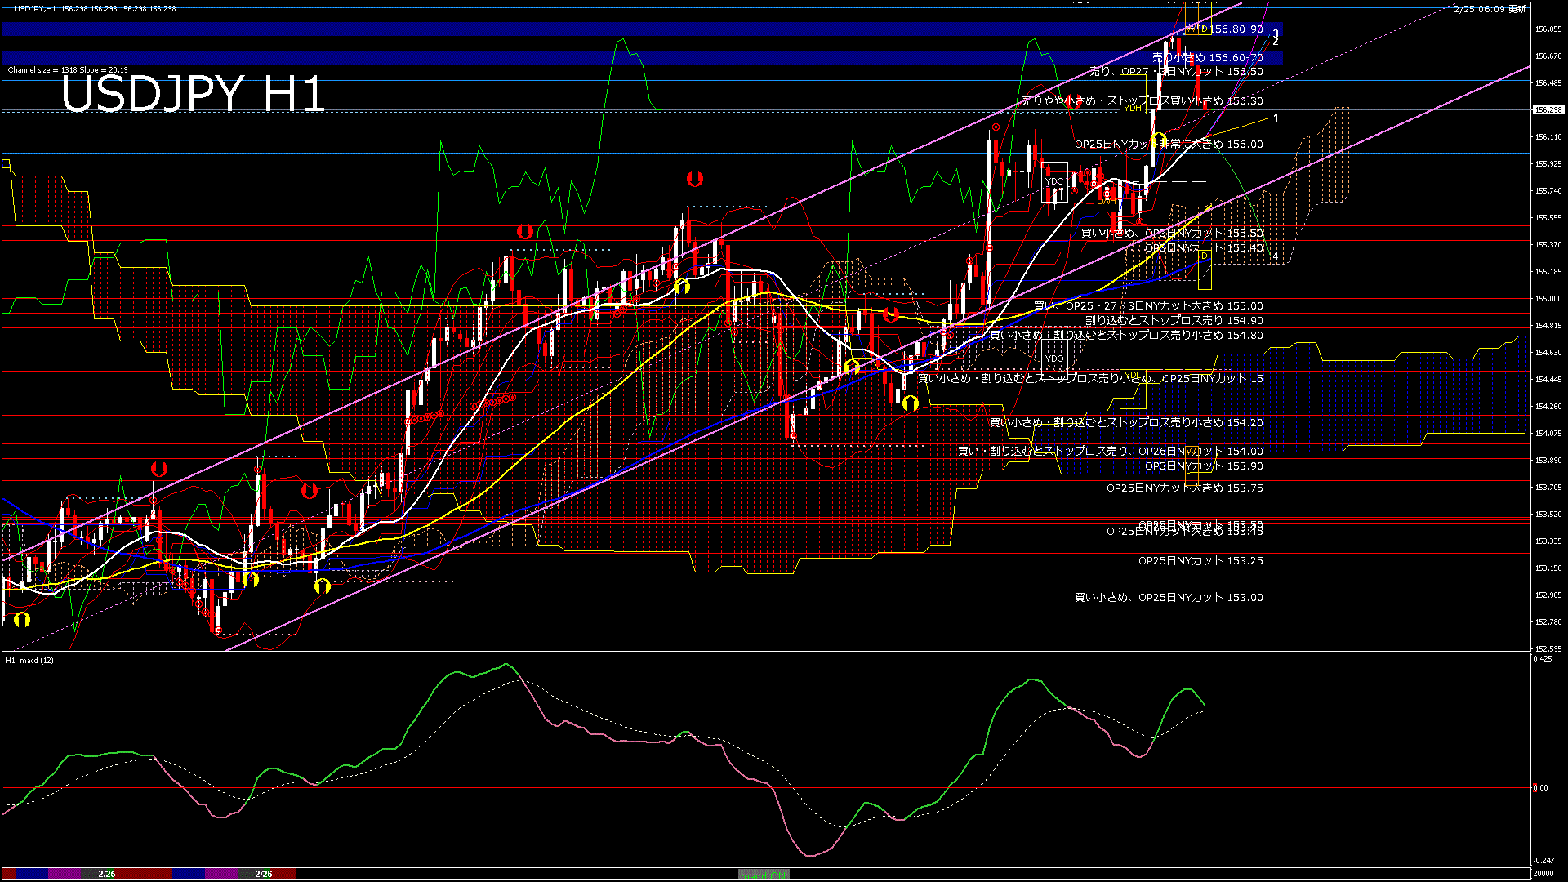Viewport: 1568px width, 882px height.
Task: Select projection line label number 1
Action: pyautogui.click(x=1276, y=118)
